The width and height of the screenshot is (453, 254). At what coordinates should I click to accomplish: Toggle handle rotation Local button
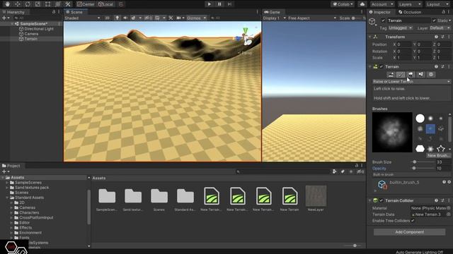[x=105, y=4]
